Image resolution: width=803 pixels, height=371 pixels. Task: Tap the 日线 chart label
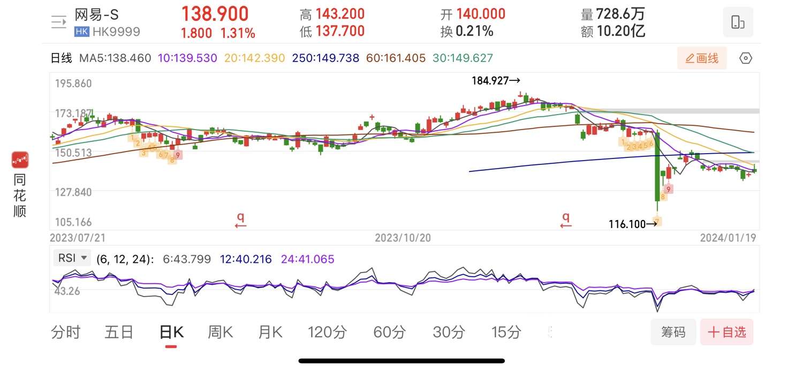click(x=61, y=58)
